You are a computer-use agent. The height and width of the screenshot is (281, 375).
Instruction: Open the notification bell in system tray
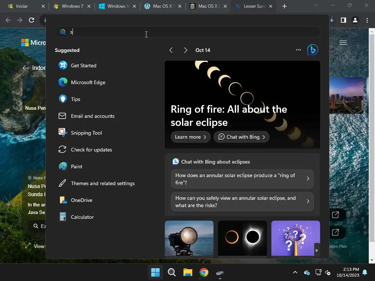[365, 272]
